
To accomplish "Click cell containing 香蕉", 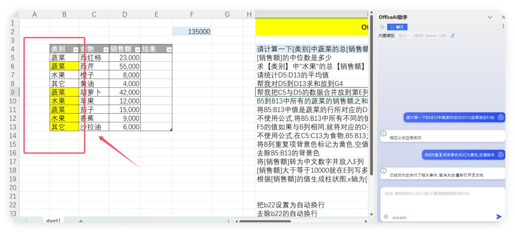I will 94,118.
